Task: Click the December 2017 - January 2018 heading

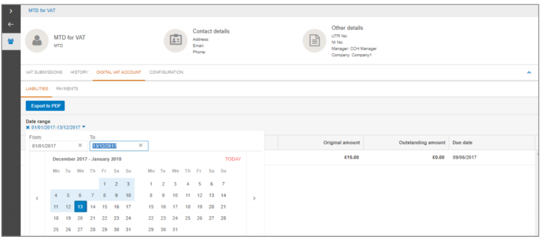Action: pyautogui.click(x=87, y=159)
